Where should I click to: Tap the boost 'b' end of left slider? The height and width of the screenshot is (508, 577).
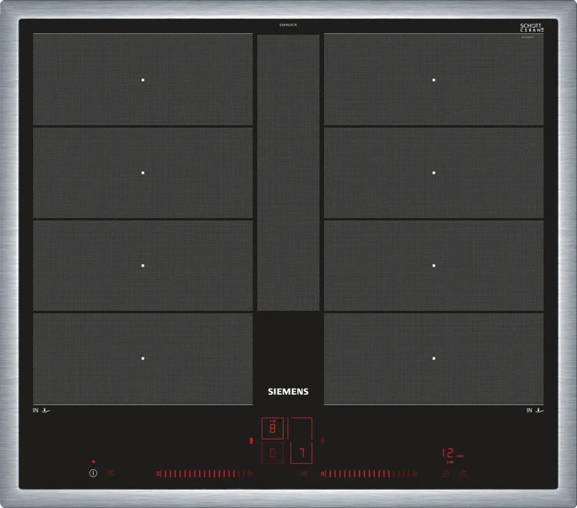coord(252,474)
